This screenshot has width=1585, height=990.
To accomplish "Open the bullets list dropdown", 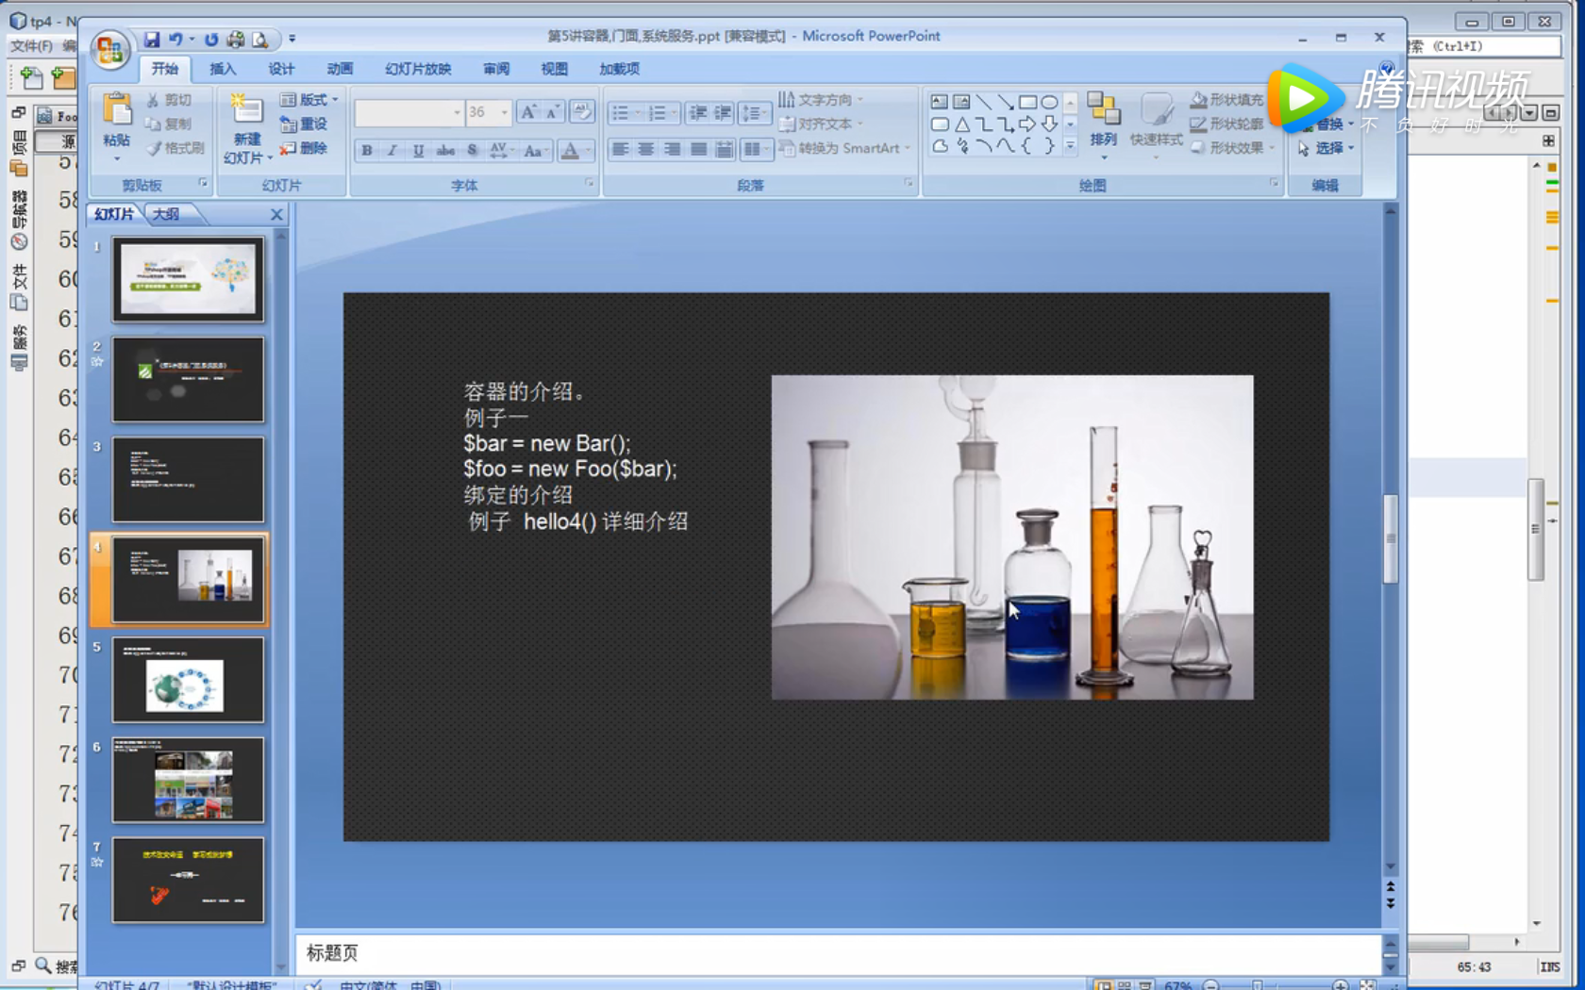I will click(639, 113).
